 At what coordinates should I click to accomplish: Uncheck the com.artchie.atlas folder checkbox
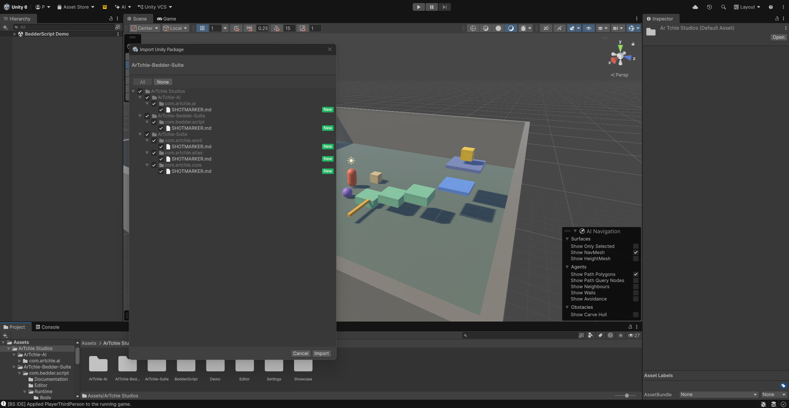tap(154, 153)
